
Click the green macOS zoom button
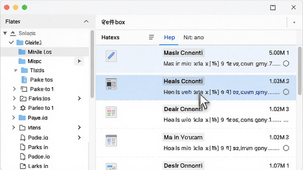pyautogui.click(x=25, y=7)
